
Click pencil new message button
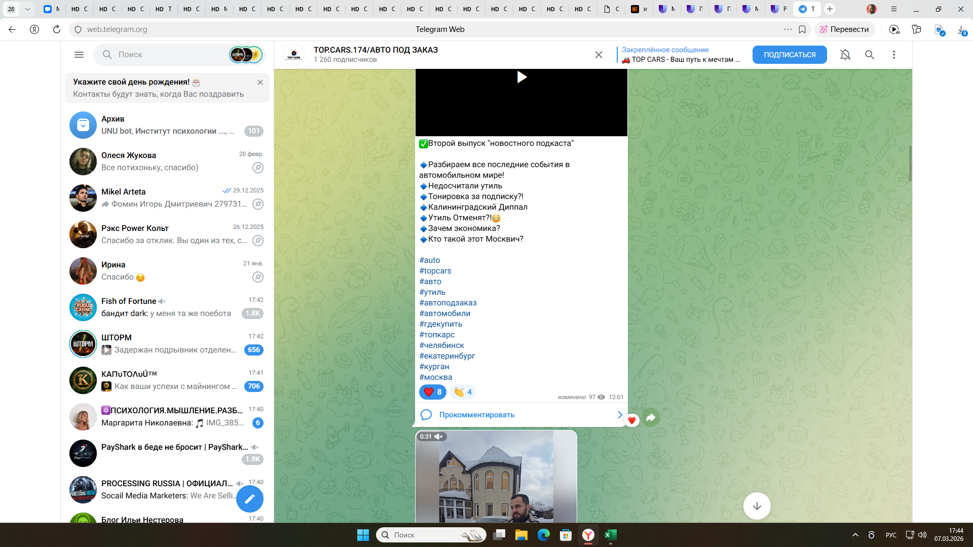coord(250,499)
